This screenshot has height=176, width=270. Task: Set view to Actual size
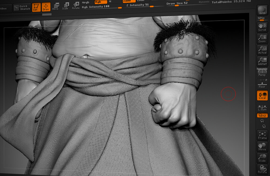coord(262,50)
